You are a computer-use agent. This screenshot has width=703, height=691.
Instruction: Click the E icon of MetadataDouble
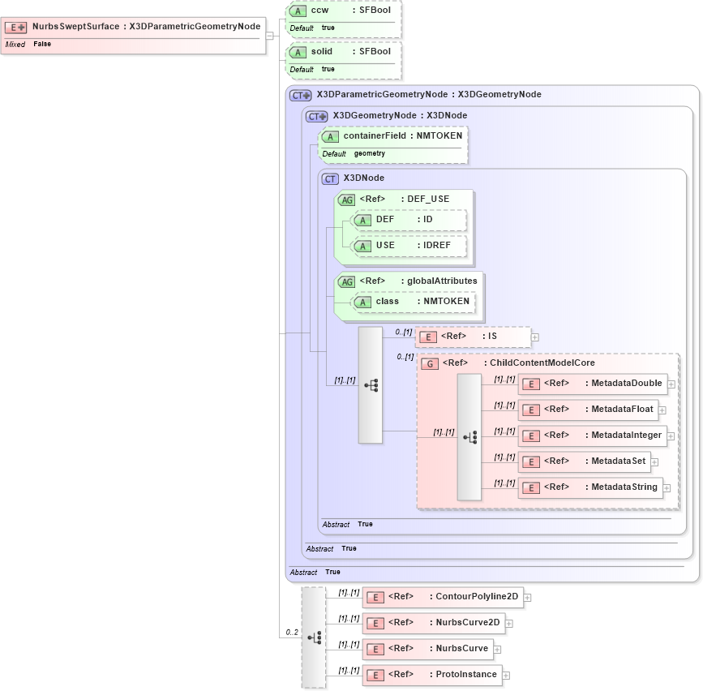coord(531,384)
